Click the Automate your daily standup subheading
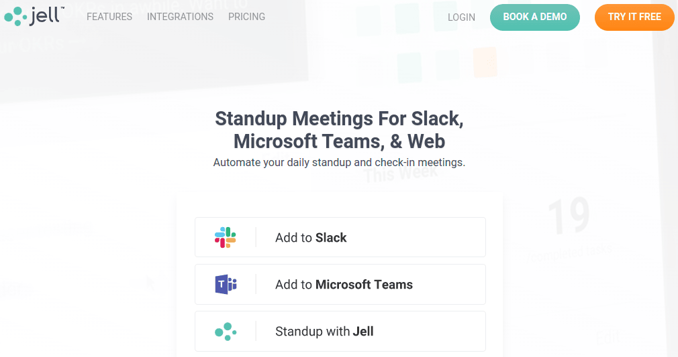 coord(339,162)
